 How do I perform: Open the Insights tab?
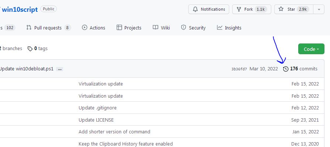tap(229, 28)
